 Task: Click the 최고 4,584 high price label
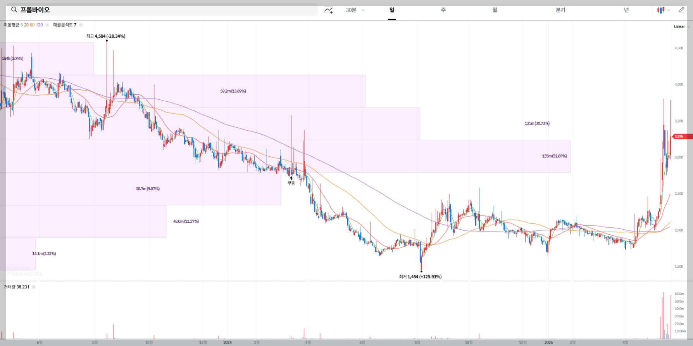pyautogui.click(x=106, y=36)
